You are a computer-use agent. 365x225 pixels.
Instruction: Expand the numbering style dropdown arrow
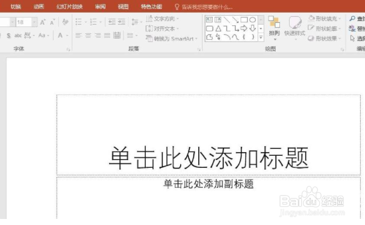(101, 22)
